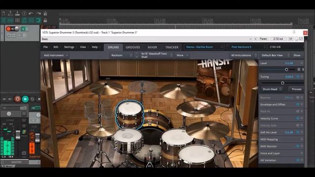Open the Settings menu
315x177 pixels.
(x=70, y=47)
